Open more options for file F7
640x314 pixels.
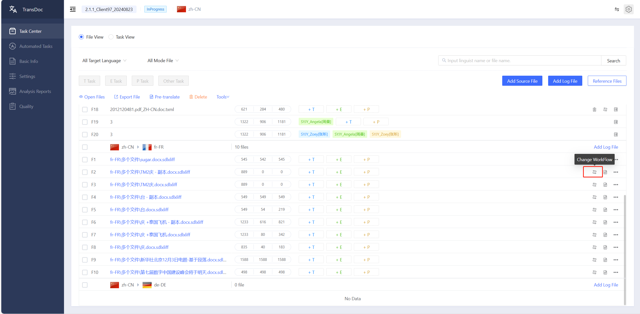616,235
